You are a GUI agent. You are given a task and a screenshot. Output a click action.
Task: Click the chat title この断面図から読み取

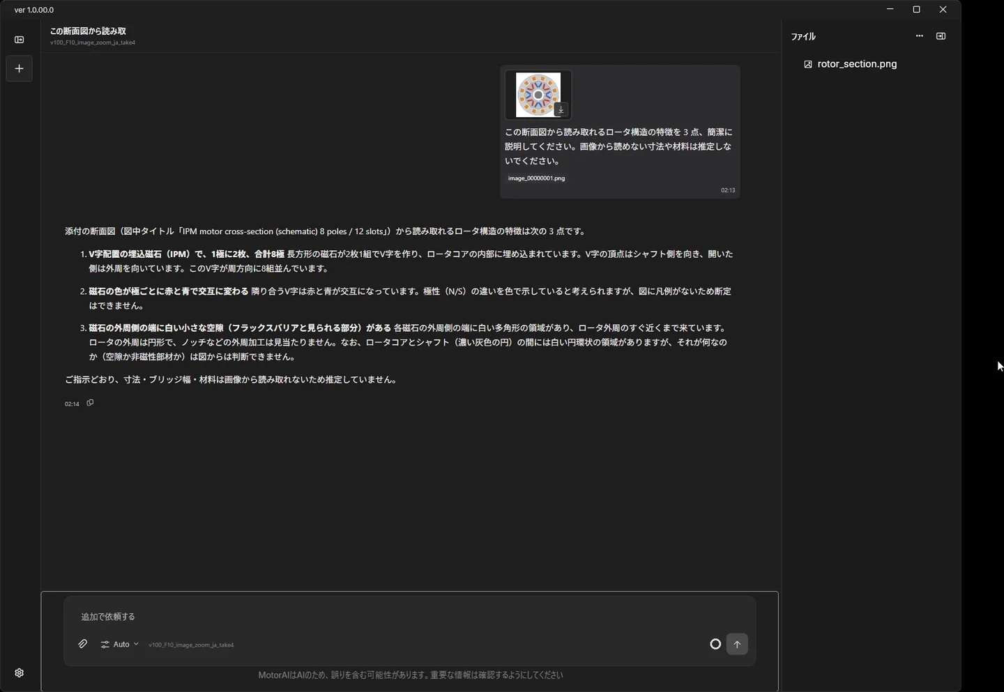click(x=88, y=31)
